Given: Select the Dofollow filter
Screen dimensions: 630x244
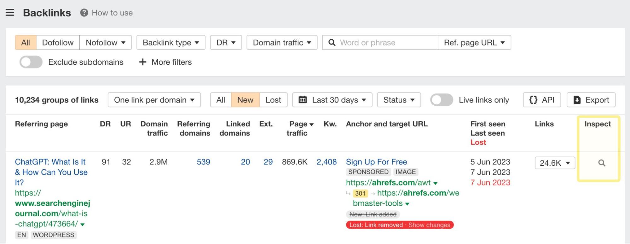Looking at the screenshot, I should point(58,42).
